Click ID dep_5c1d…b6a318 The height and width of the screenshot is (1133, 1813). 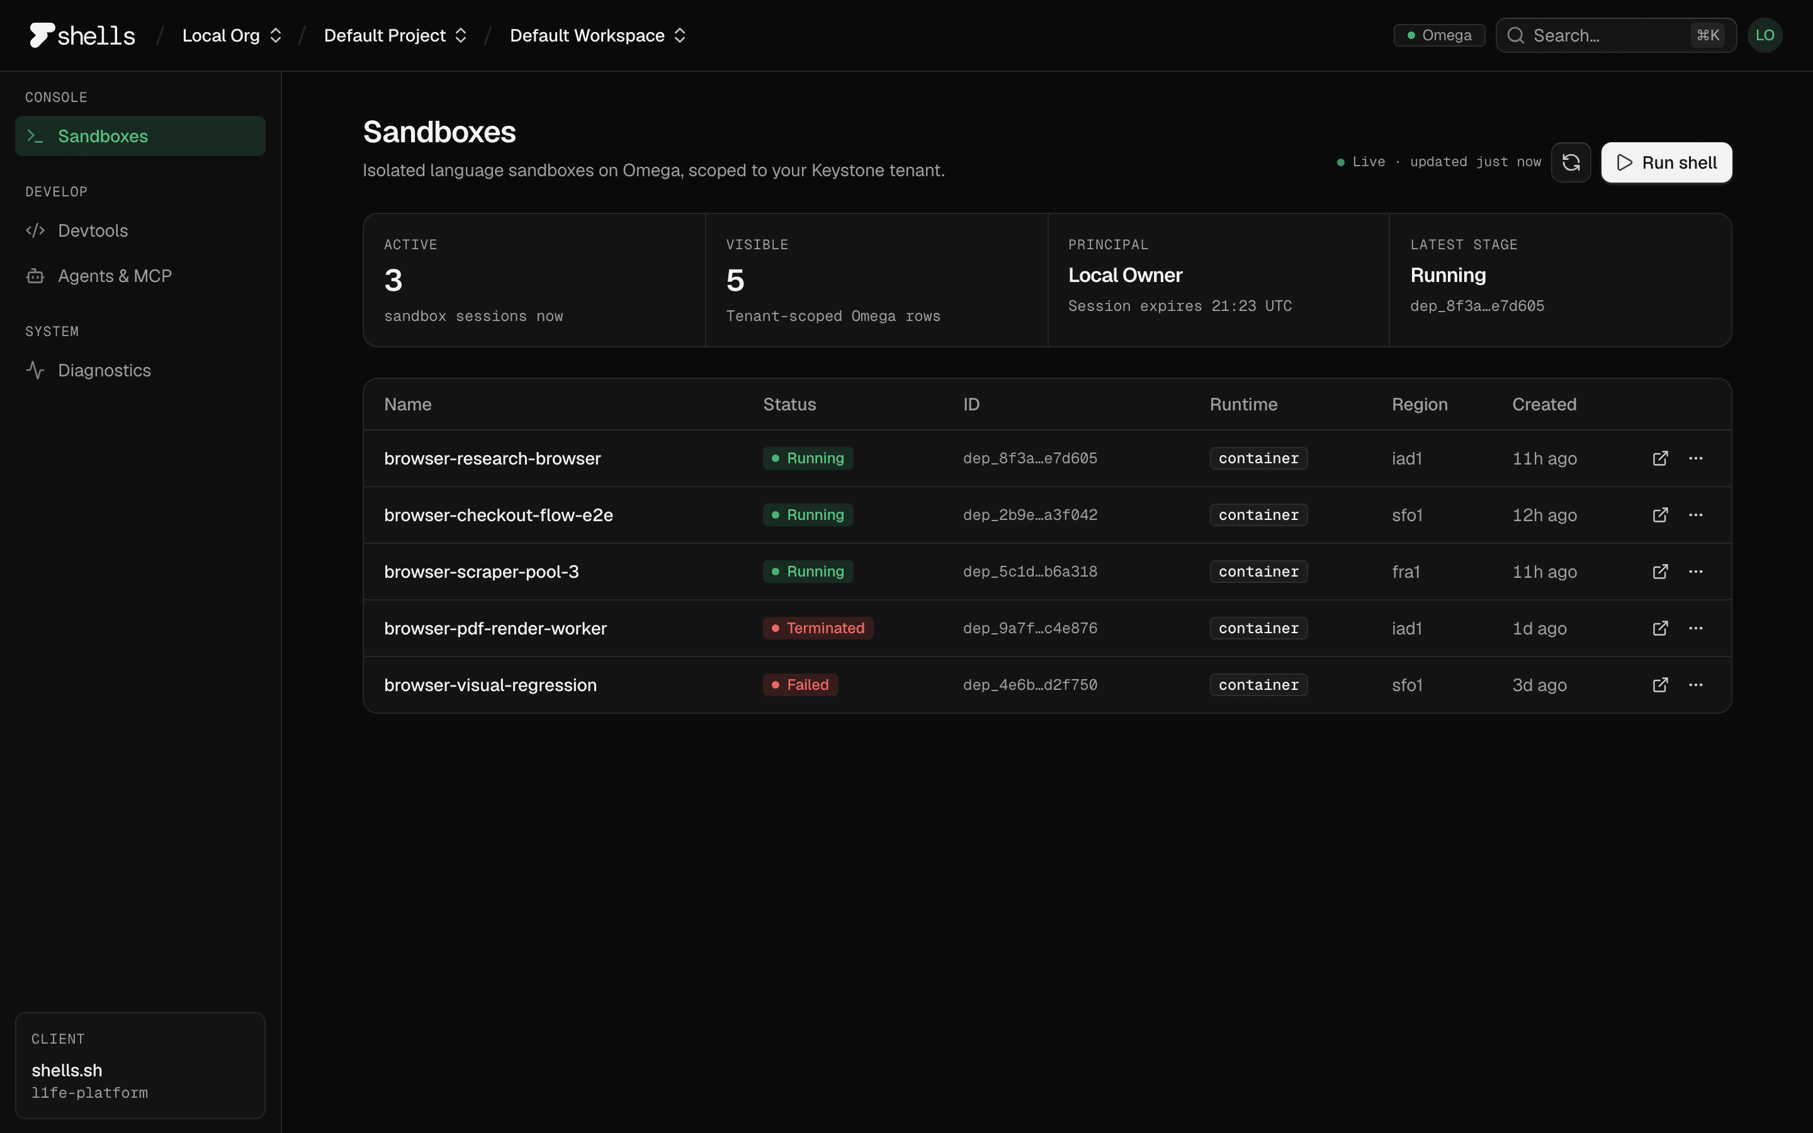point(1030,572)
